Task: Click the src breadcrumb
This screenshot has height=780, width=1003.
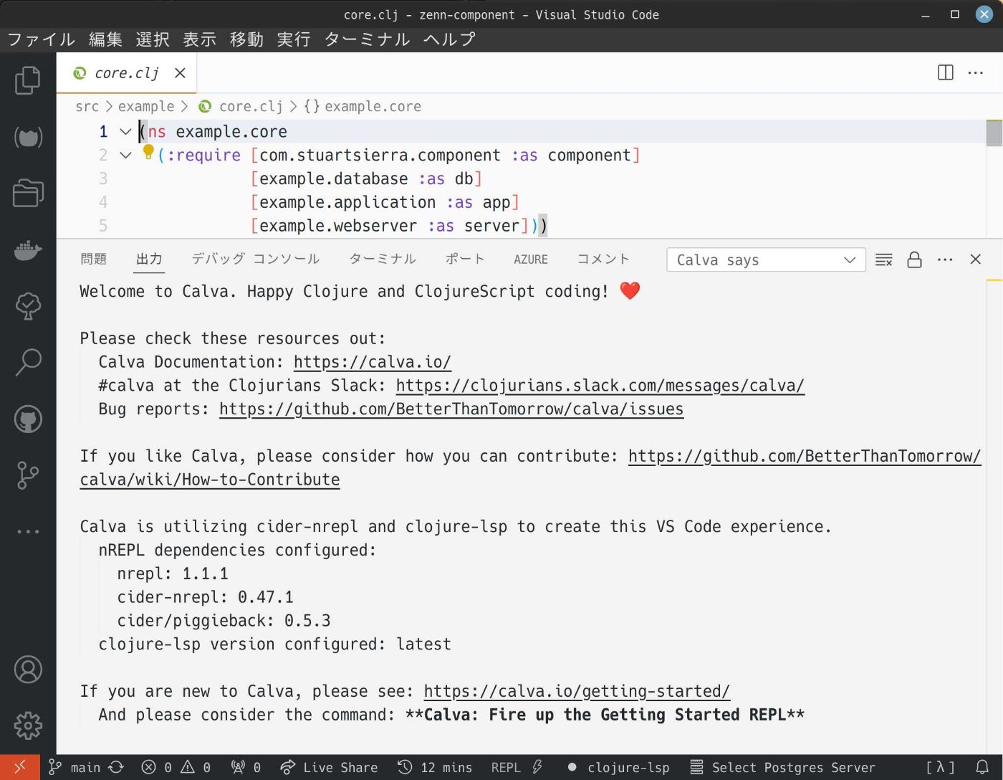Action: coord(87,106)
